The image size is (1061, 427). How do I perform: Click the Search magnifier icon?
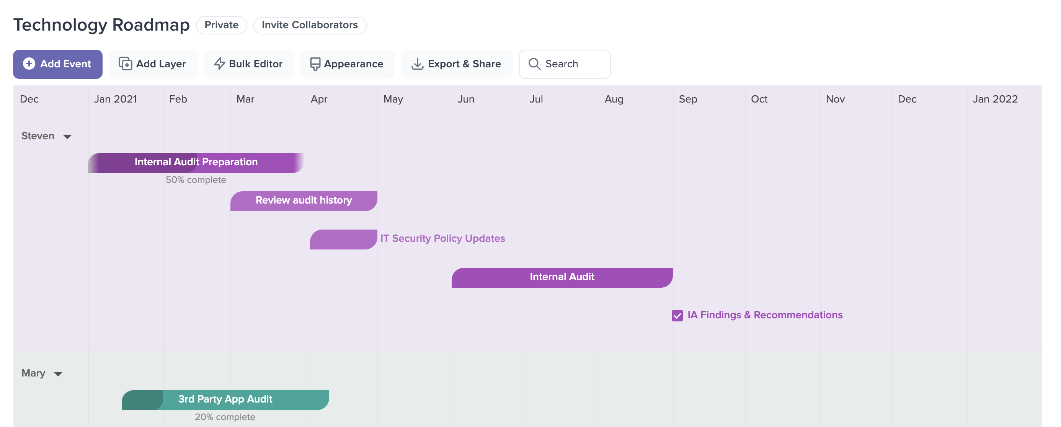tap(534, 64)
